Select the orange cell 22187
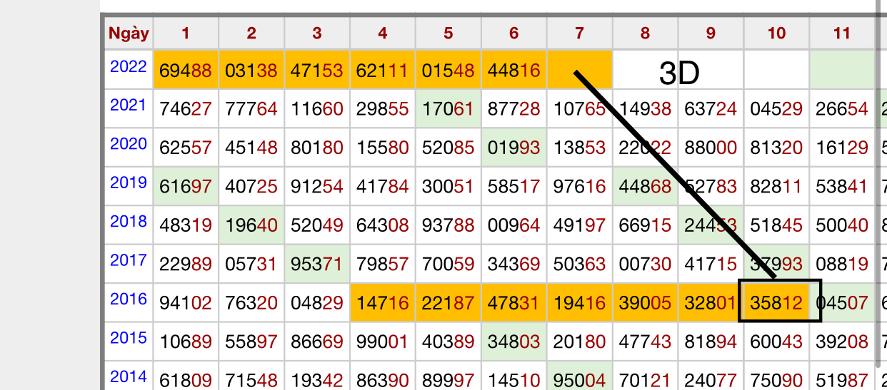The width and height of the screenshot is (887, 390). tap(448, 302)
